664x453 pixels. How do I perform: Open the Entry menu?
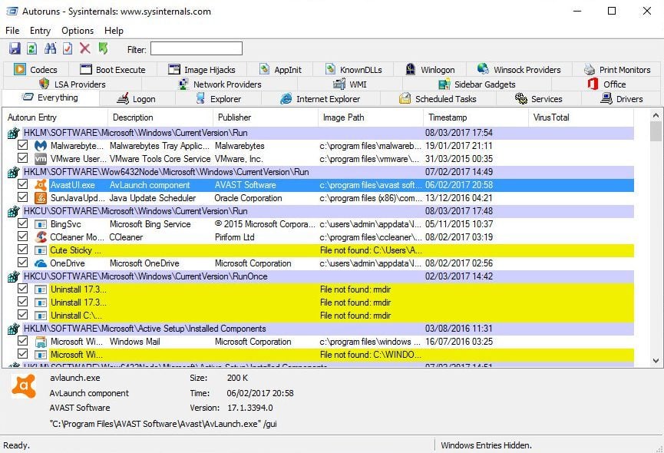coord(40,31)
